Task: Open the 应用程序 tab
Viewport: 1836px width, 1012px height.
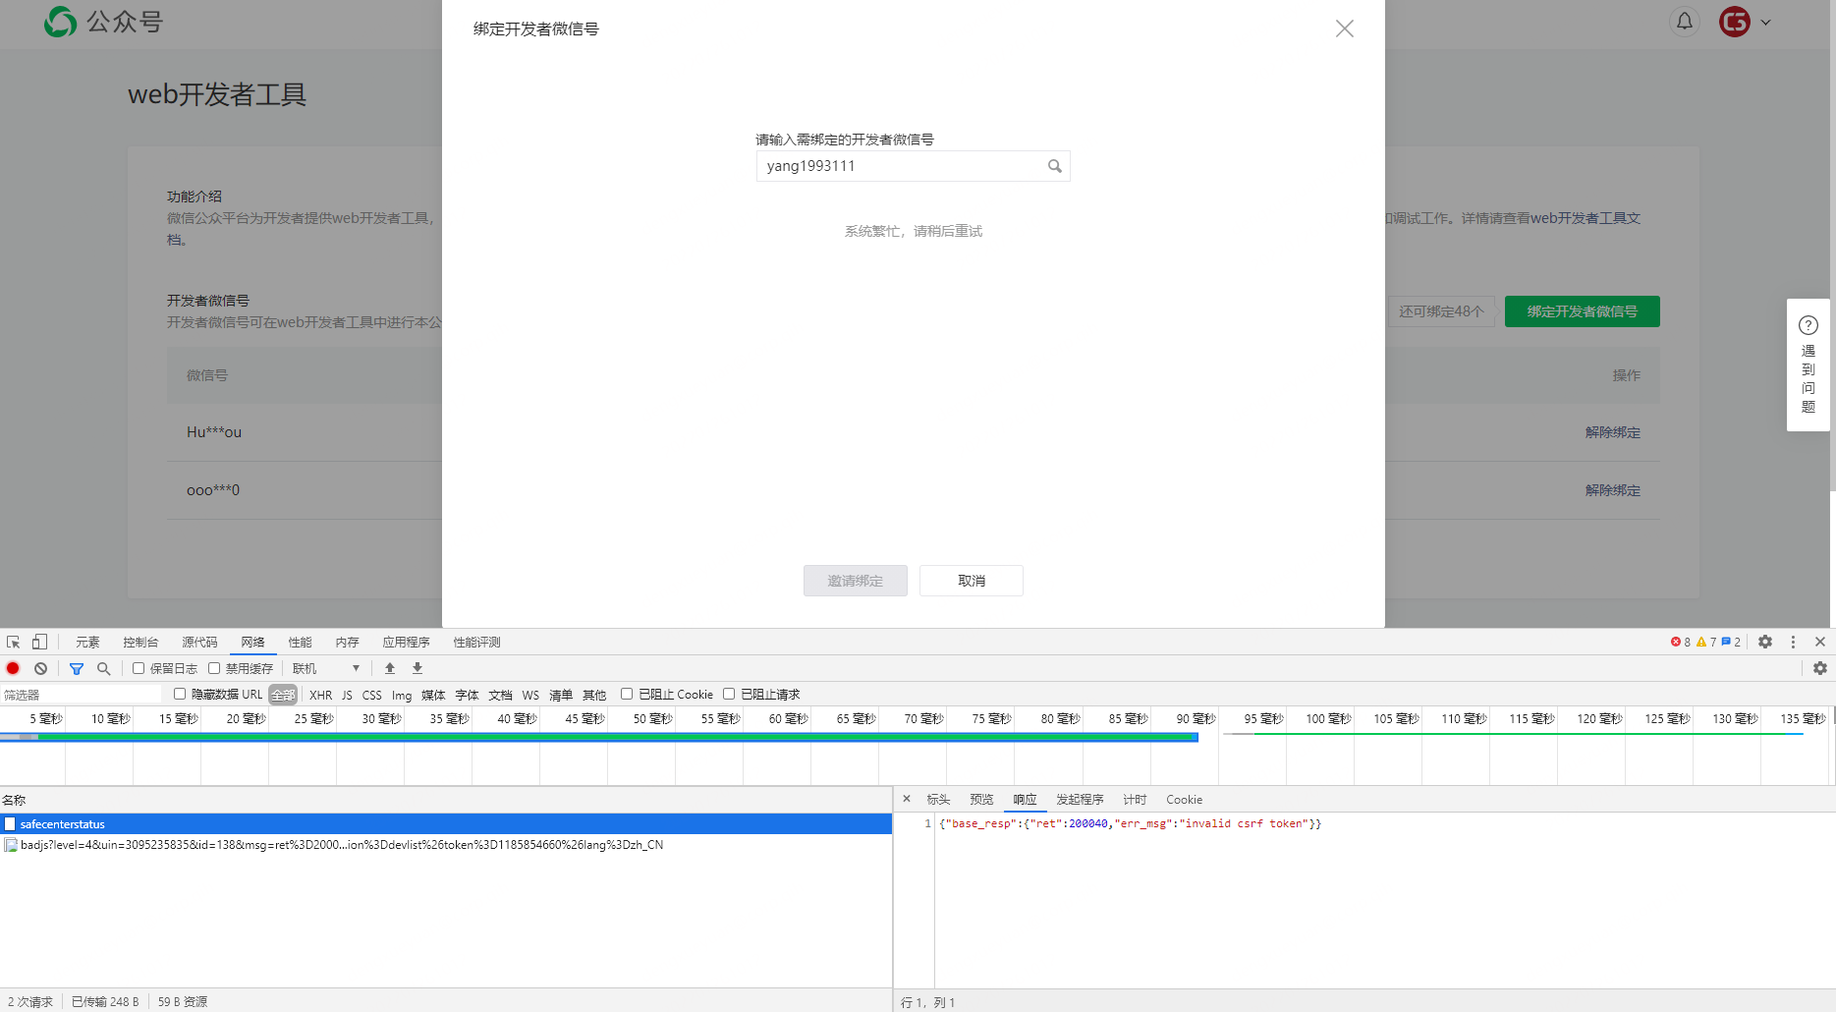Action: (406, 642)
